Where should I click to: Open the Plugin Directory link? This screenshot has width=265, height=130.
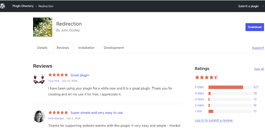click(x=23, y=6)
